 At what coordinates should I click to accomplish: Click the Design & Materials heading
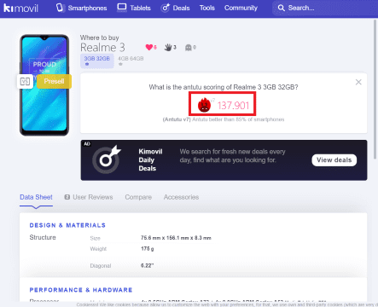coord(67,225)
